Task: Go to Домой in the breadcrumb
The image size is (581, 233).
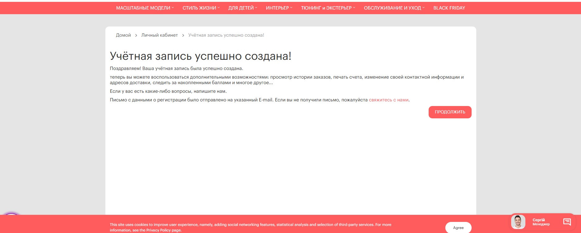Action: [x=123, y=35]
